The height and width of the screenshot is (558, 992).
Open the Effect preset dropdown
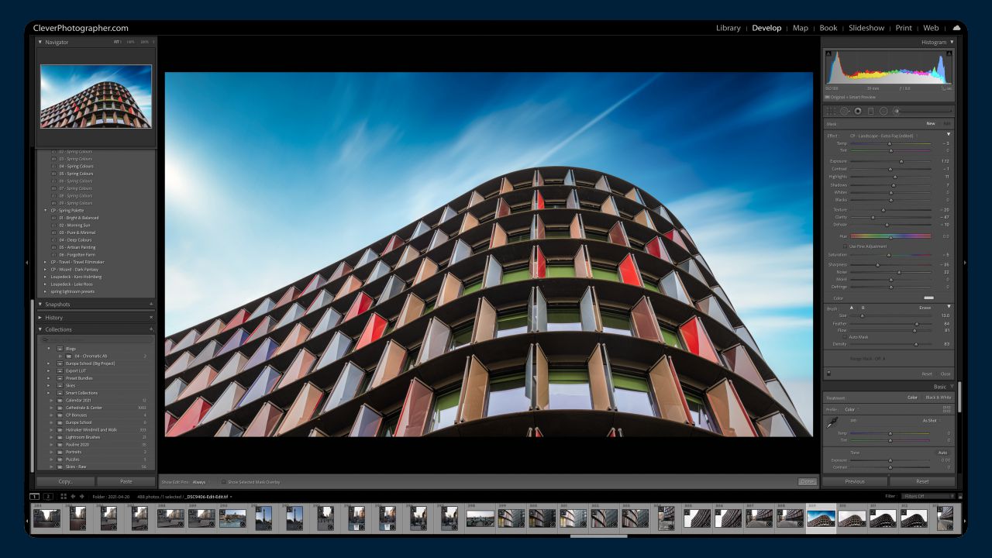pyautogui.click(x=883, y=136)
